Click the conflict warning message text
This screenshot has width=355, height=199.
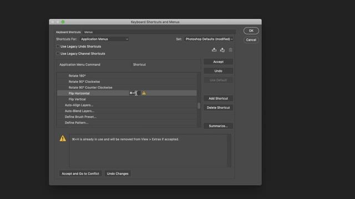tap(125, 139)
